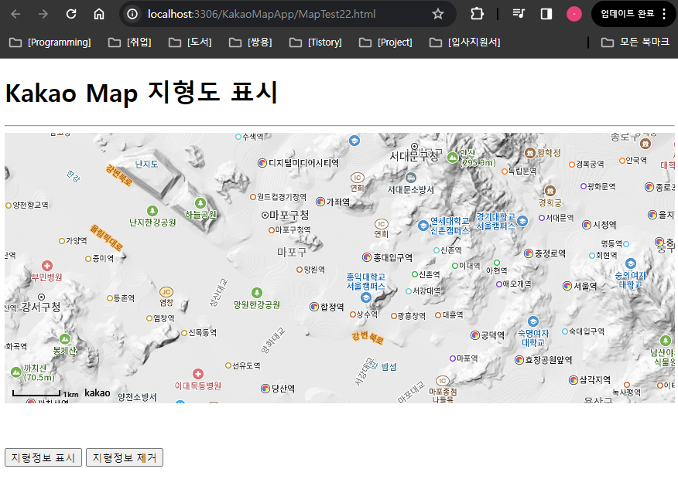The height and width of the screenshot is (496, 678).
Task: Click the 당산역 station marker
Action: [265, 389]
